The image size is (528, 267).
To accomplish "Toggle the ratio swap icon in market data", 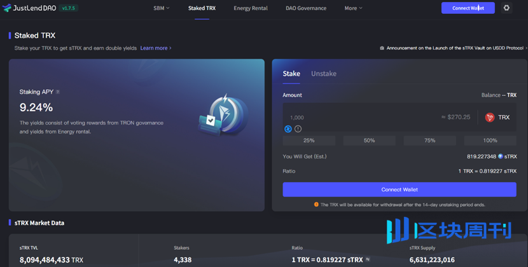I will click(x=368, y=259).
